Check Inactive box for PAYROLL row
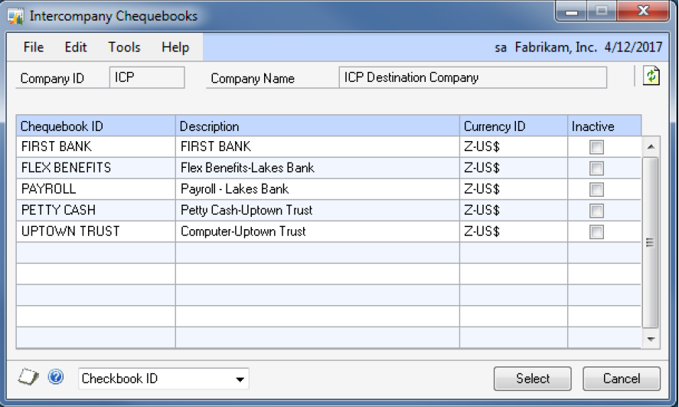The width and height of the screenshot is (679, 407). click(596, 189)
